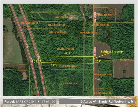The image size is (138, 107).
Task: Click parcel label 210-007-400-003-01
Action: (105, 15)
